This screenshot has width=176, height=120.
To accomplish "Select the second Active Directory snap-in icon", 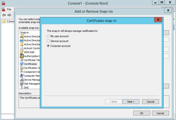I will tap(22, 40).
